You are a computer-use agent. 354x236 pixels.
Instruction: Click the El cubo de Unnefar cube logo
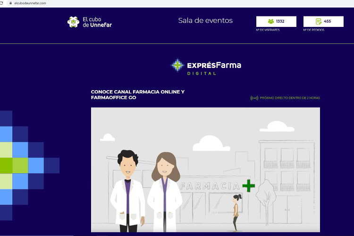73,22
